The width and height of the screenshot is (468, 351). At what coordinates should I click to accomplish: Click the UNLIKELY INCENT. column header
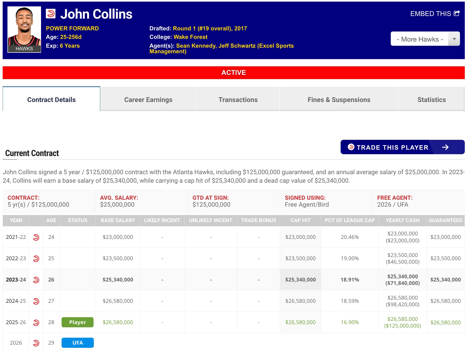click(x=211, y=220)
